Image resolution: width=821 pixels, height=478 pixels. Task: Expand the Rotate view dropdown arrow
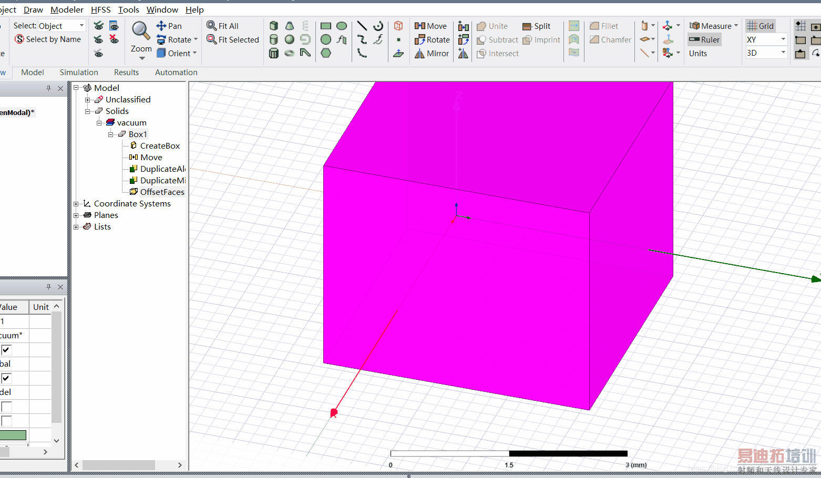coord(196,39)
